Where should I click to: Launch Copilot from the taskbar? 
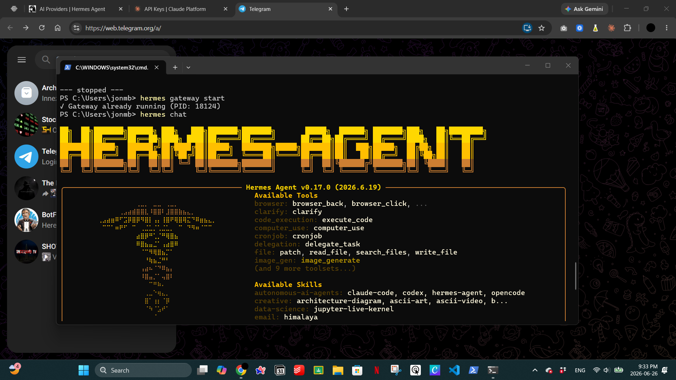222,370
